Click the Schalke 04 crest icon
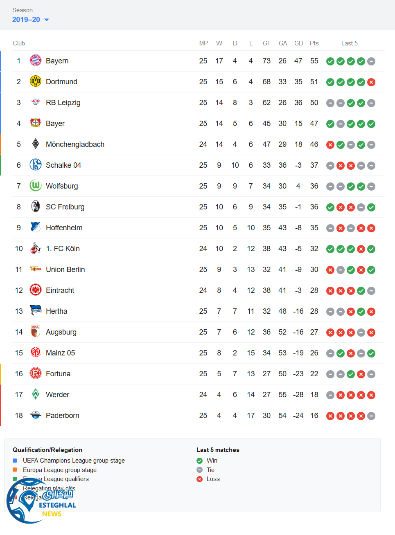395x535 pixels. pyautogui.click(x=36, y=165)
